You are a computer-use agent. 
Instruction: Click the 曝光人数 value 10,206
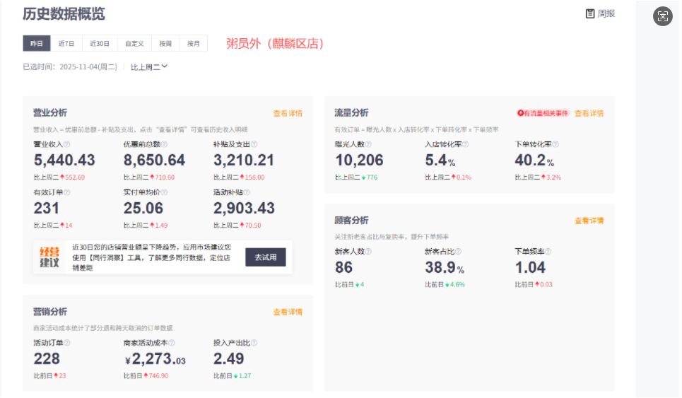click(x=359, y=160)
